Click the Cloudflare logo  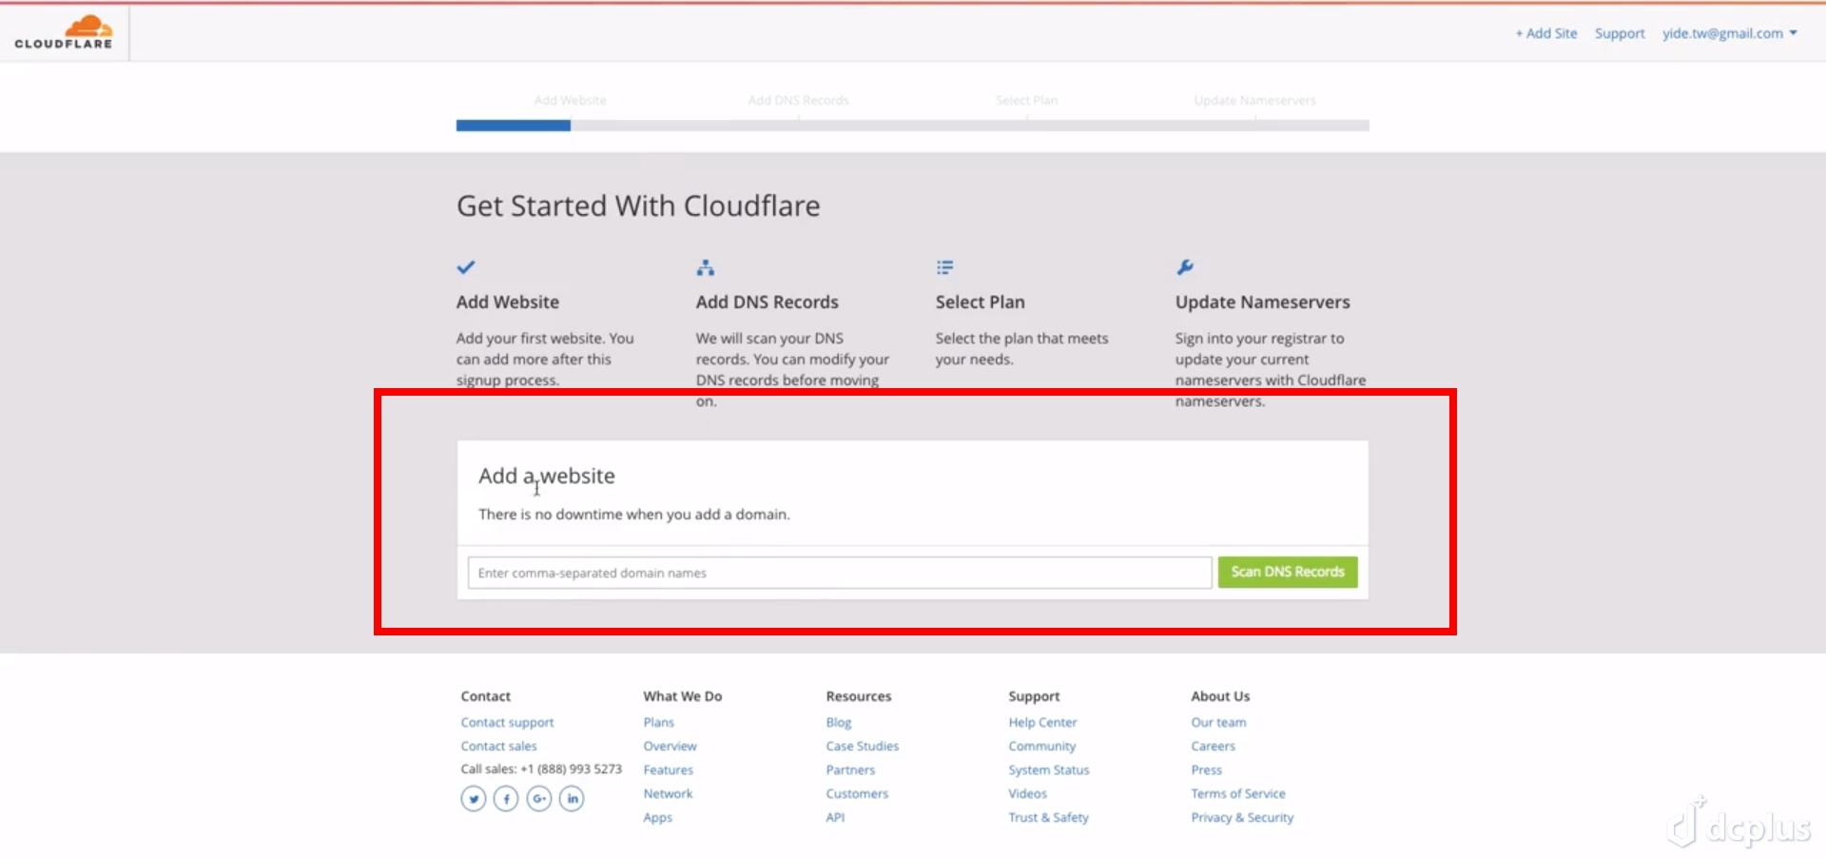(64, 32)
